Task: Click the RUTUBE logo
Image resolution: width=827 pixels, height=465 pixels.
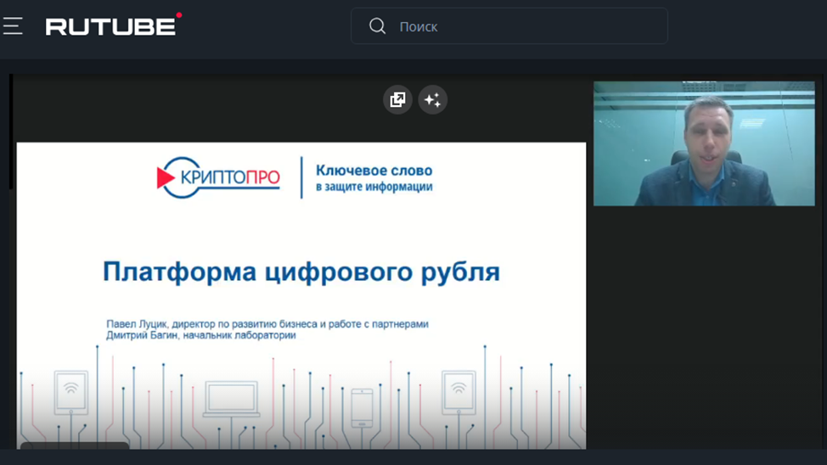Action: point(111,26)
